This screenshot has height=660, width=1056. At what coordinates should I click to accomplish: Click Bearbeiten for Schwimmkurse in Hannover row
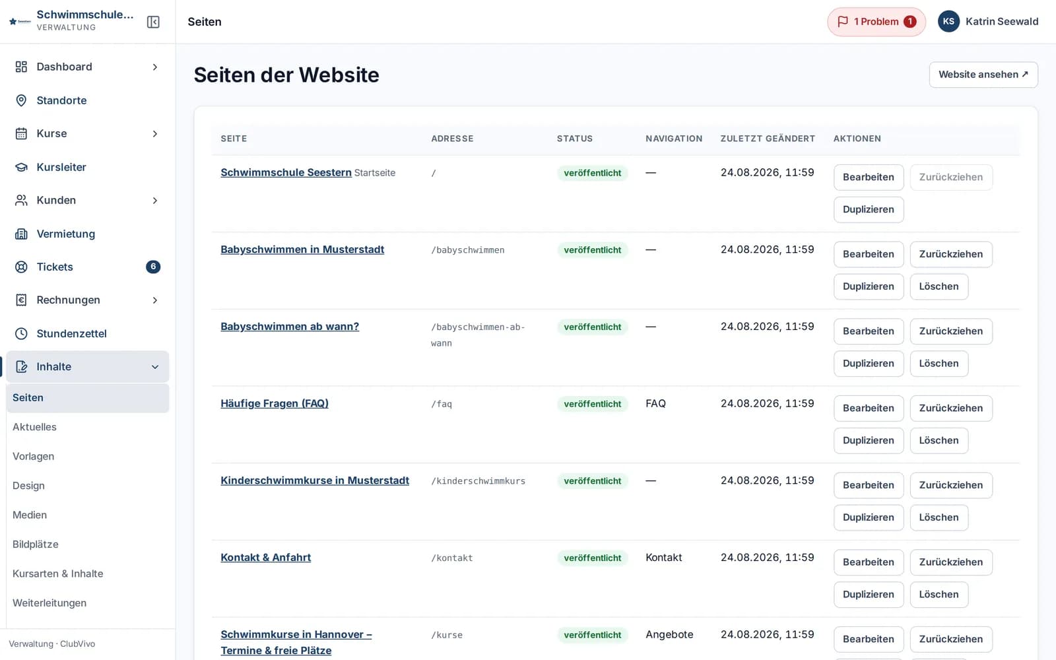click(x=869, y=640)
